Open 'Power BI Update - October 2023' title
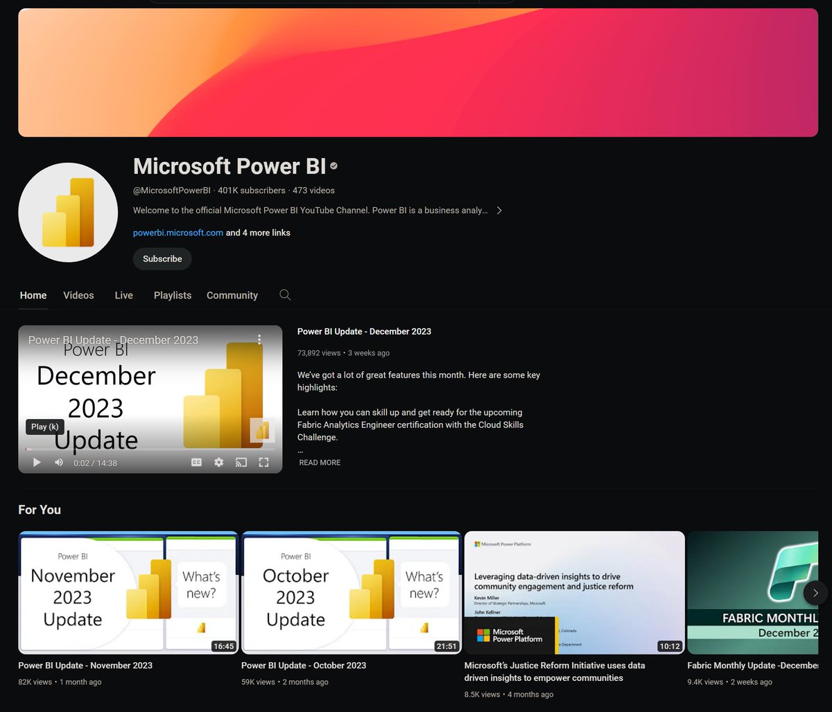 (x=304, y=666)
